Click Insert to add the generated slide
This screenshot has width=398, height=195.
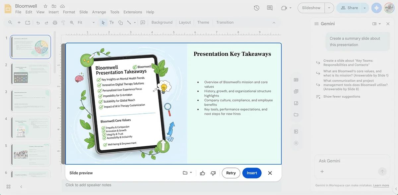coord(252,173)
